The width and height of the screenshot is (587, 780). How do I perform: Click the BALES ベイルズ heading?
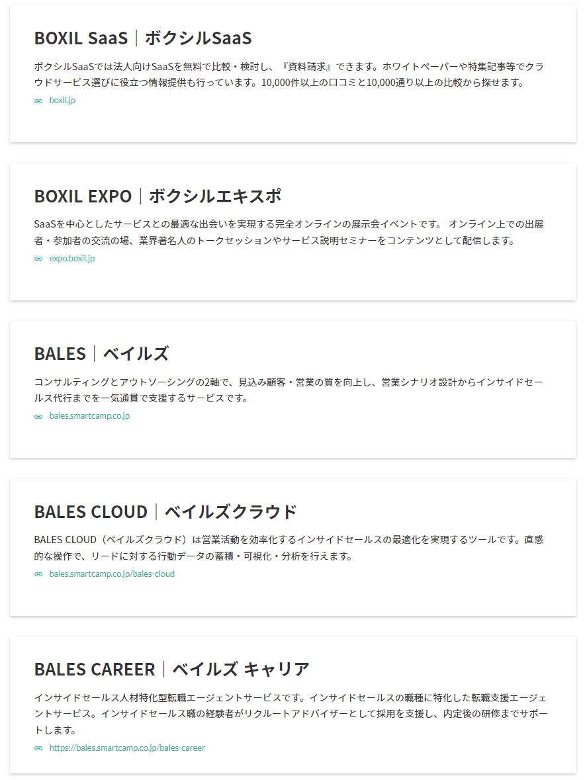(101, 354)
